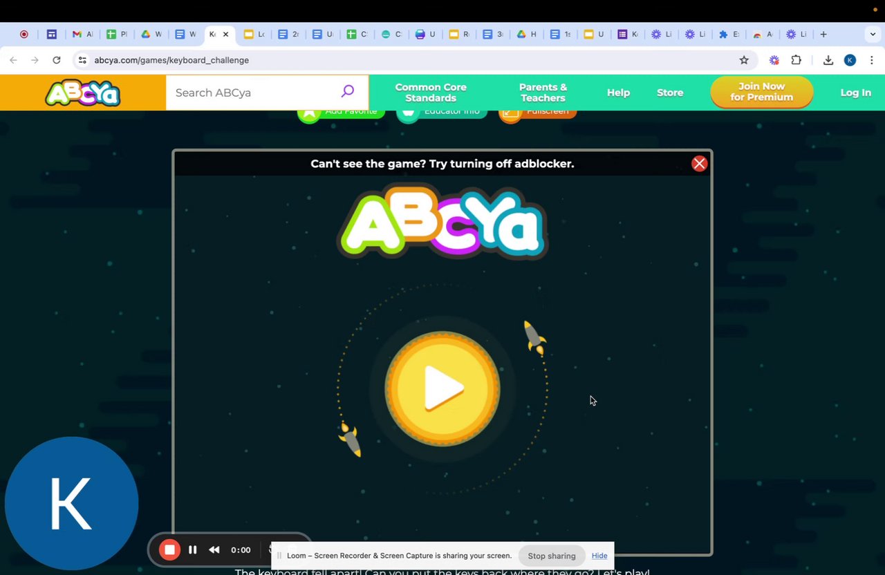Click Stop sharing in the Loom bar
The height and width of the screenshot is (575, 885).
[552, 556]
